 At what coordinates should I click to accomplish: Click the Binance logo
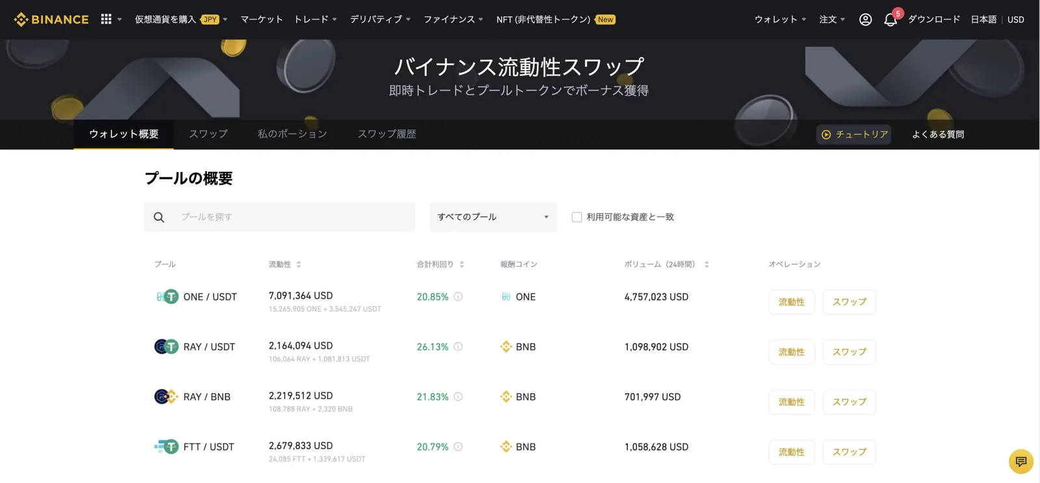click(51, 20)
